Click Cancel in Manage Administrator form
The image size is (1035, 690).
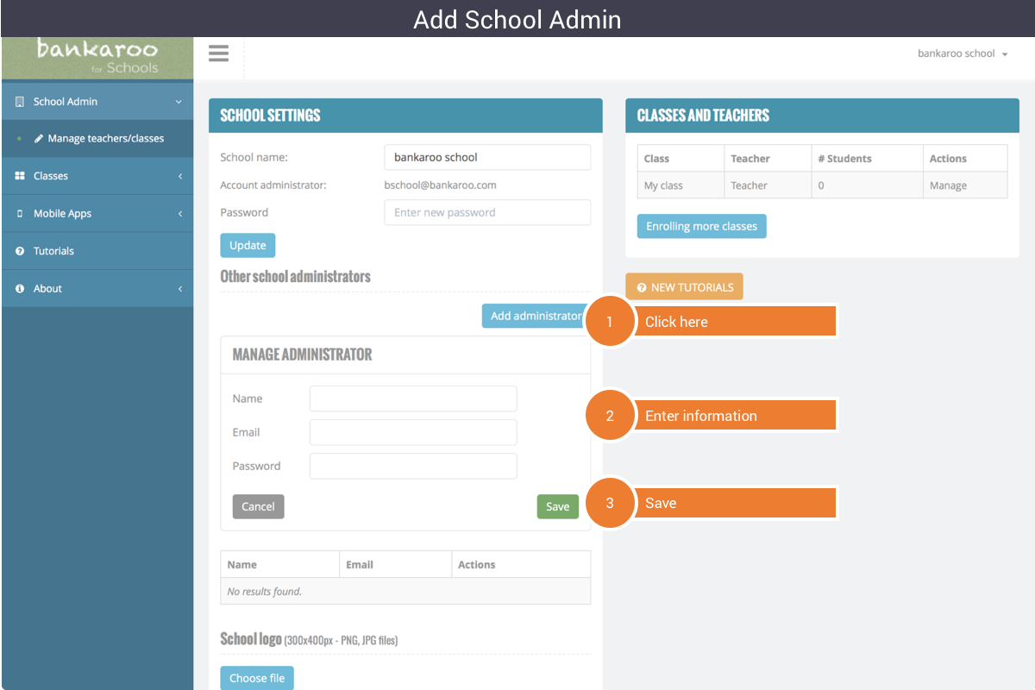click(258, 506)
